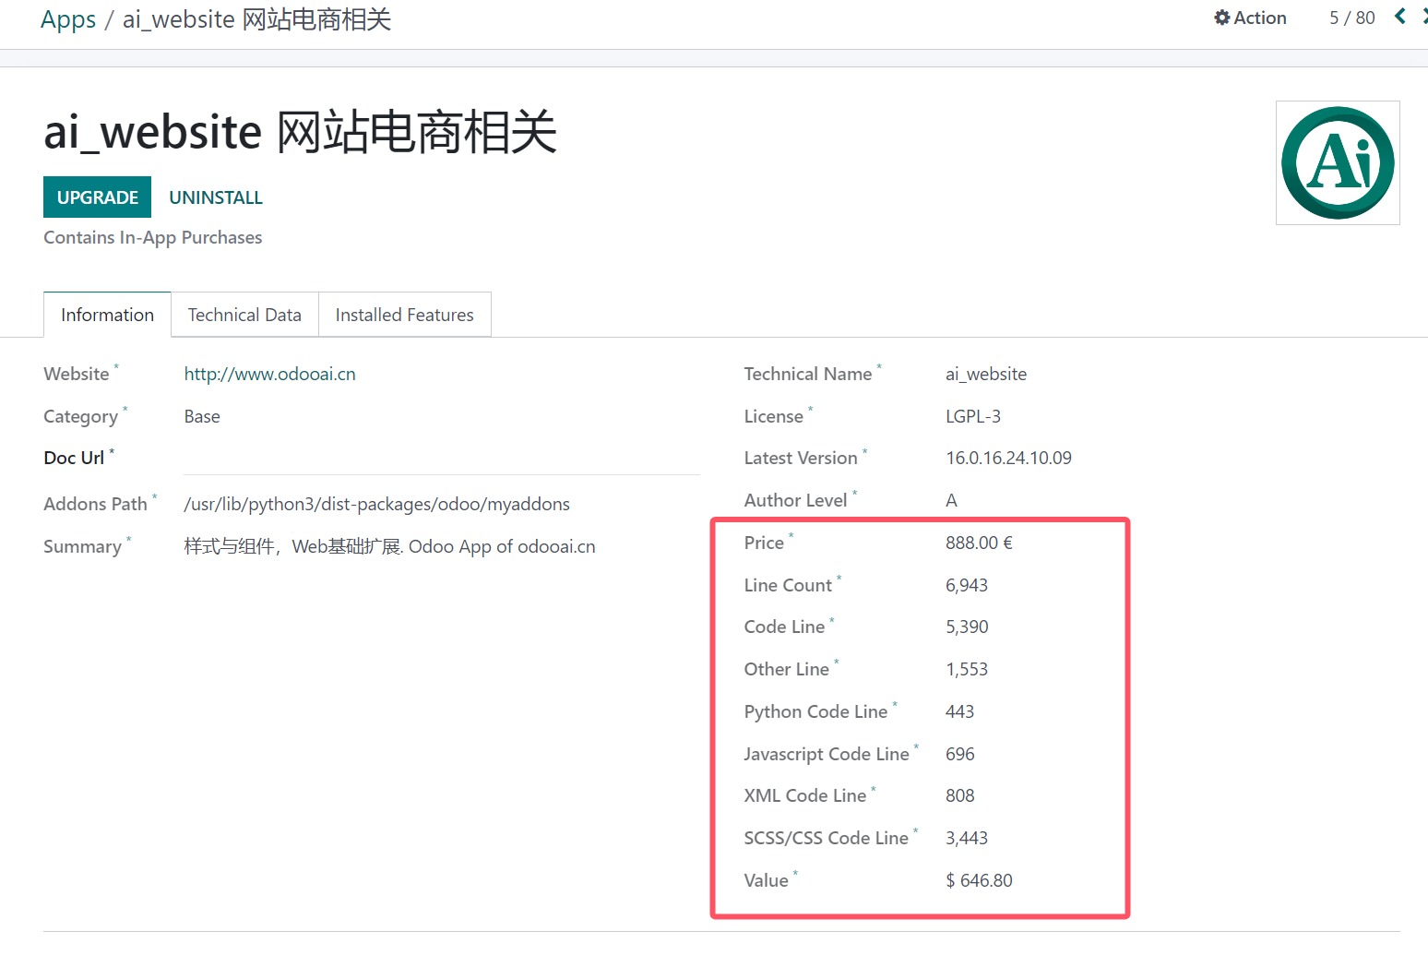
Task: Select the Other Line value 1,553
Action: click(967, 669)
